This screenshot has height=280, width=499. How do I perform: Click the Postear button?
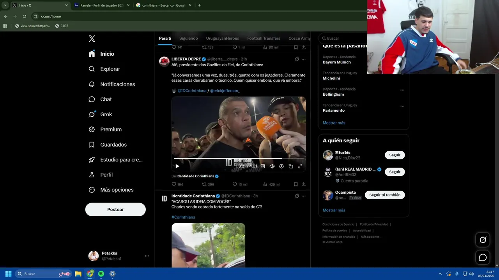[115, 210]
